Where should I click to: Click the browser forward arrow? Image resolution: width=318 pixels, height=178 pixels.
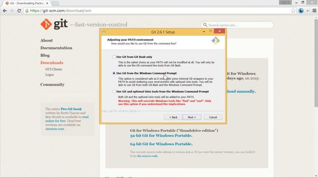12,11
